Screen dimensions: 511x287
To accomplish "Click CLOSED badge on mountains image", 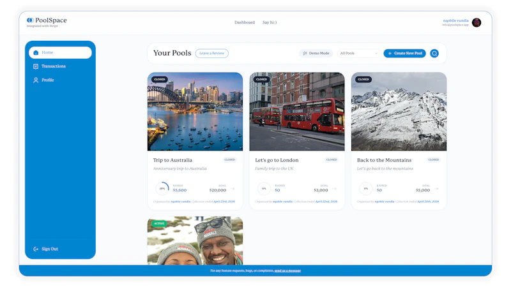I will 363,79.
